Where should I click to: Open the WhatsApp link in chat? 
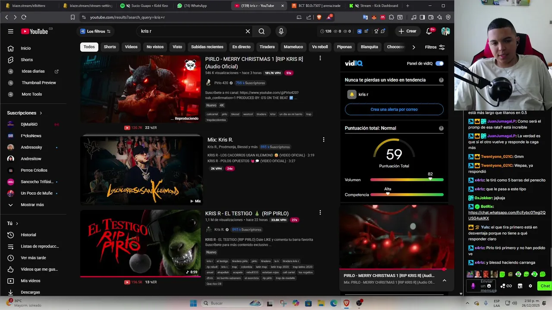click(x=507, y=215)
